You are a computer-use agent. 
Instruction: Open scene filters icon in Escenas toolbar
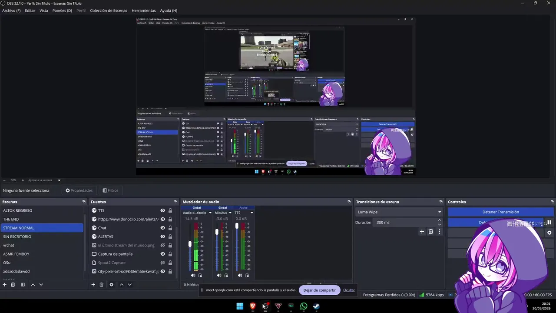(x=23, y=285)
